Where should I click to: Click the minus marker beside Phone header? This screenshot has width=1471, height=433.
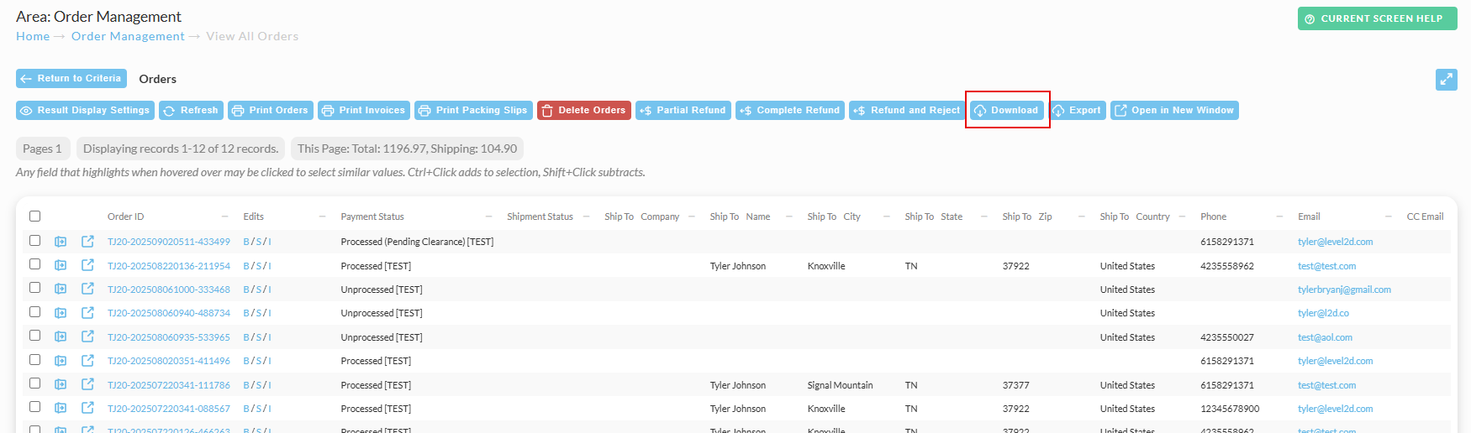tap(1279, 216)
